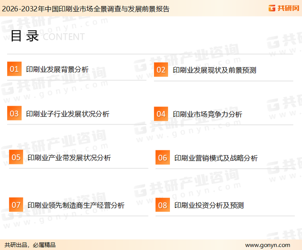Select the orange 01 number badge

coord(14,69)
